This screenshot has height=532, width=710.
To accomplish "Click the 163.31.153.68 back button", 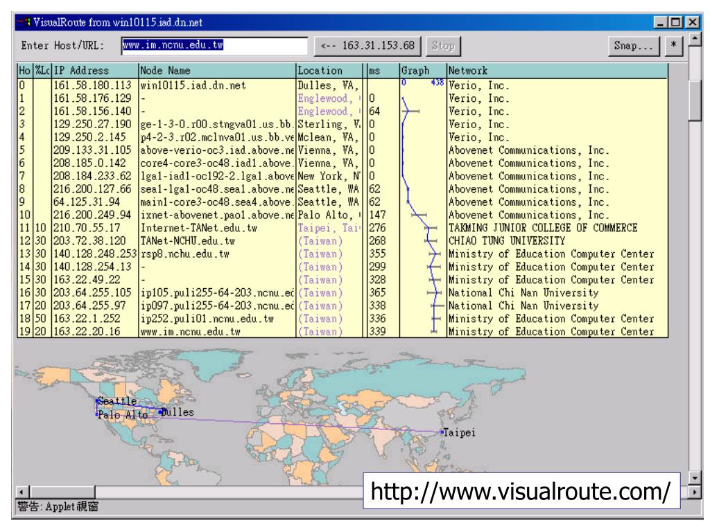I will [x=367, y=46].
